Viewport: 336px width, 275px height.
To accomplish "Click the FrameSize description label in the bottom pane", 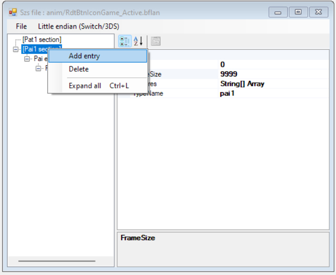I will pos(138,238).
